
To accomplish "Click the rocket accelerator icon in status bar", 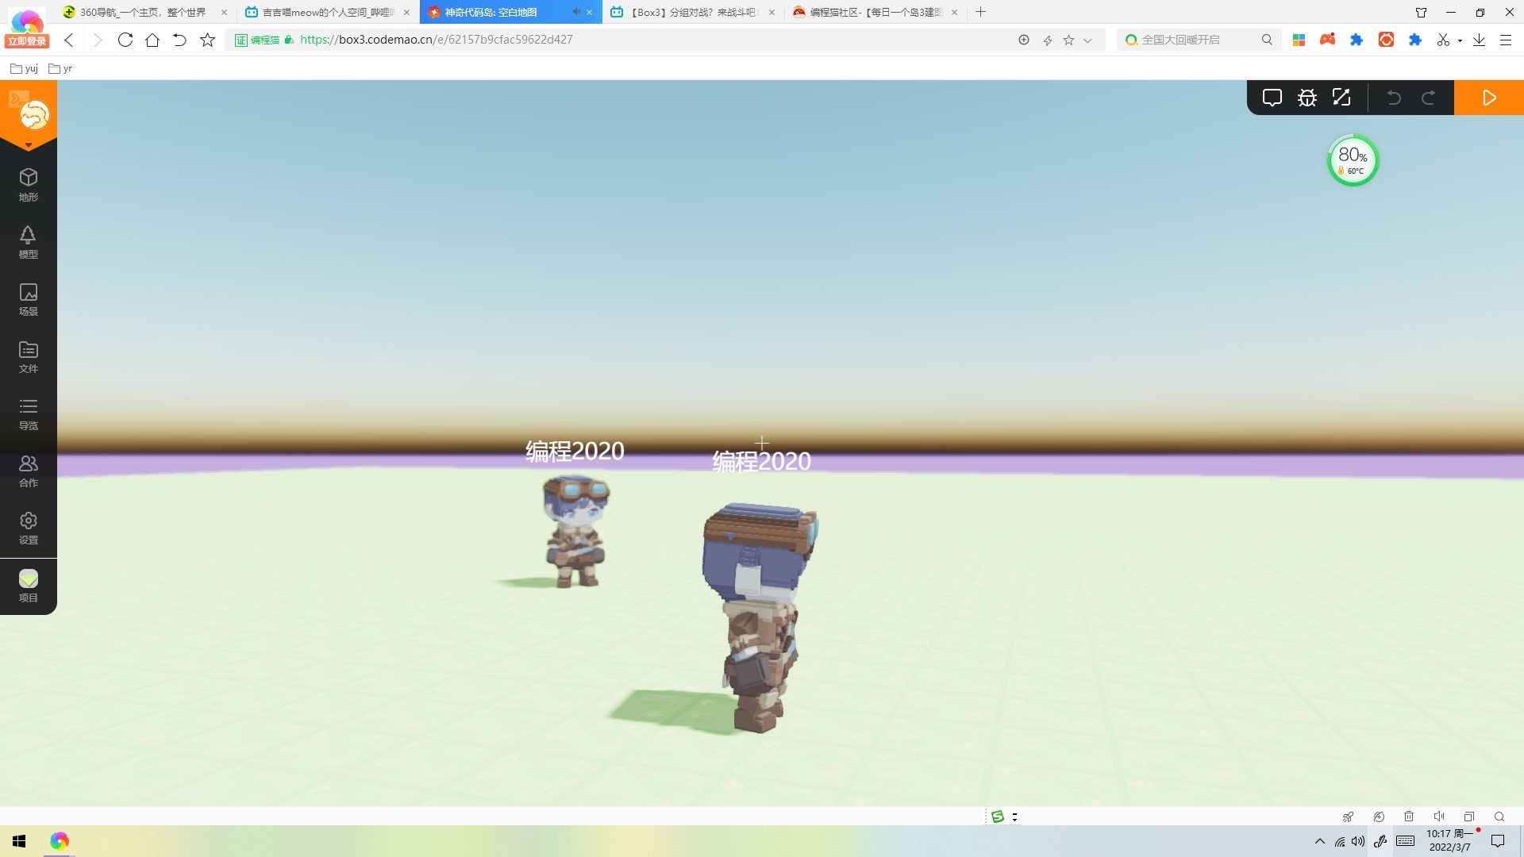I will click(x=1348, y=817).
